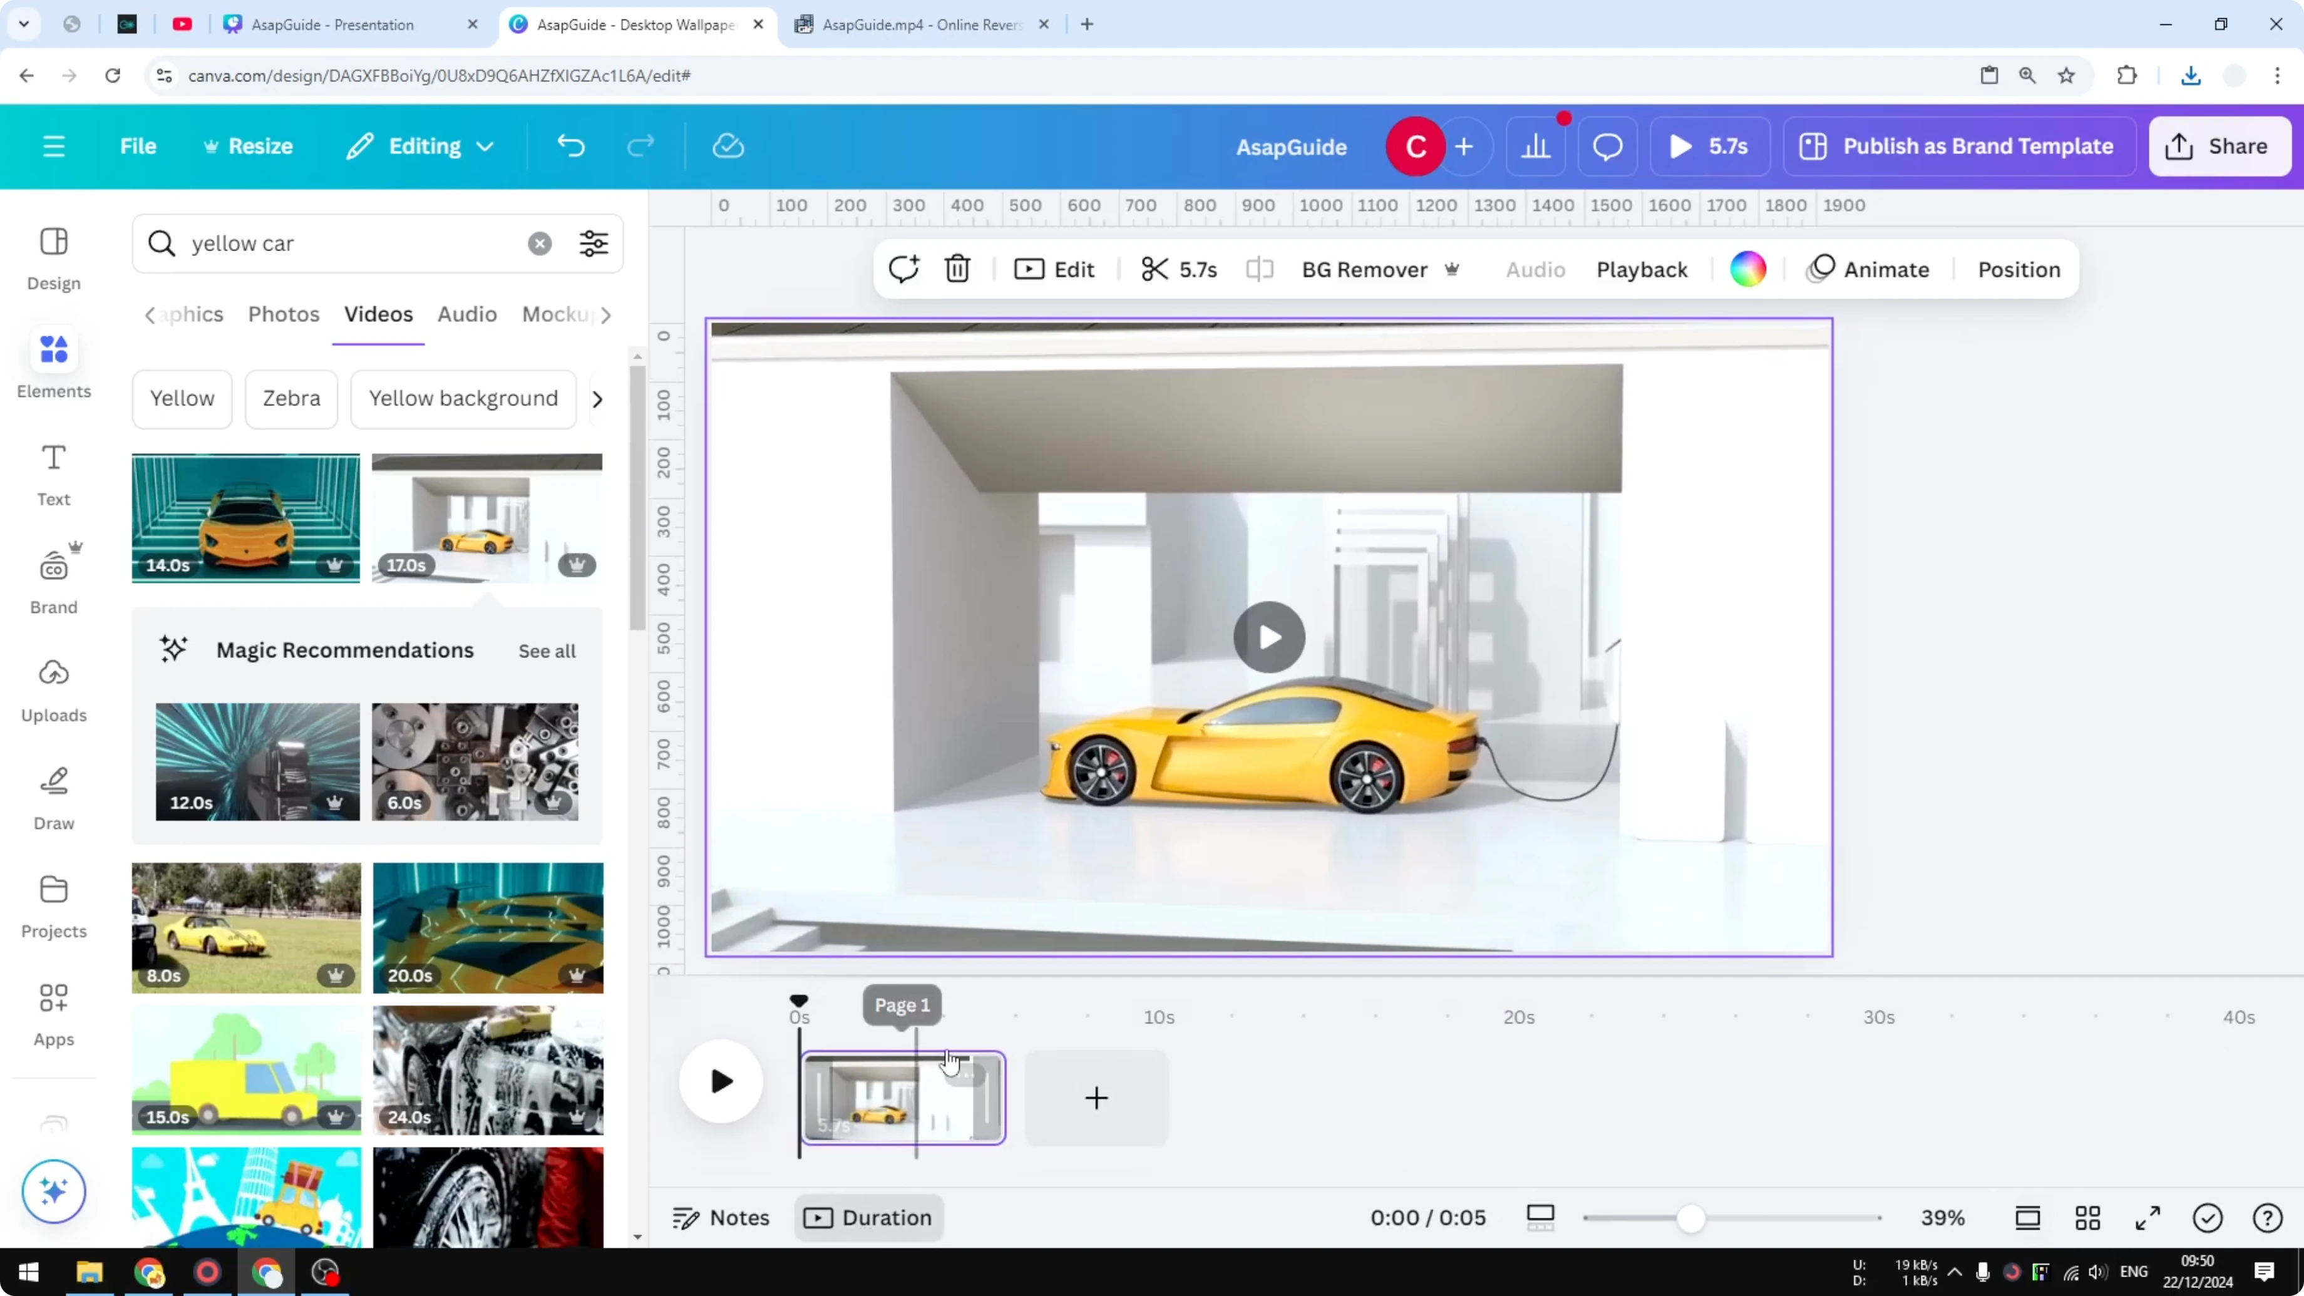This screenshot has height=1296, width=2304.
Task: Expand the BG Remover options chevron
Action: click(1453, 269)
